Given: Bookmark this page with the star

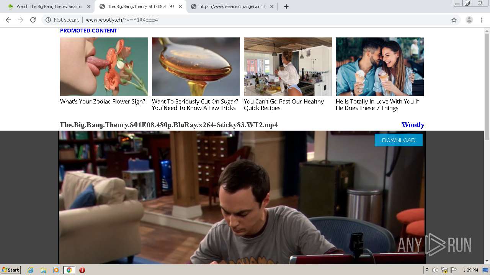Looking at the screenshot, I should [x=454, y=20].
